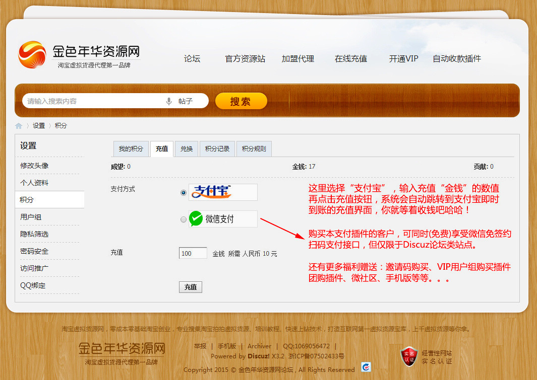The image size is (537, 380).
Task: Click the small blue icon beside copyright
Action: point(366,367)
